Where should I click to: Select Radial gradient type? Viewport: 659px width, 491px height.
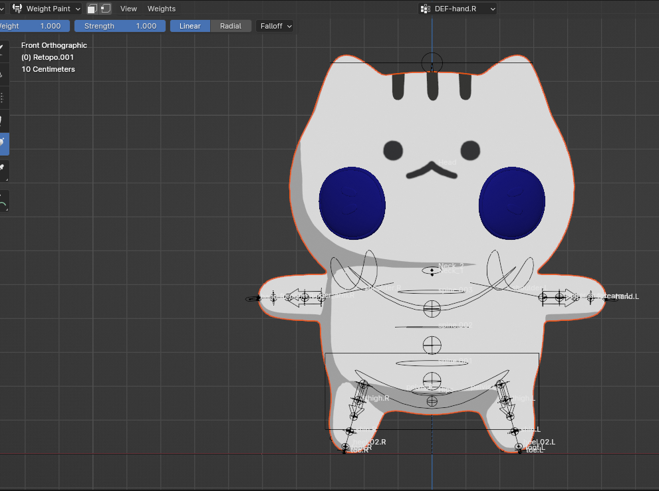tap(231, 26)
